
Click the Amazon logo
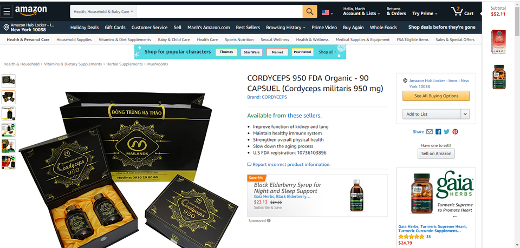31,11
